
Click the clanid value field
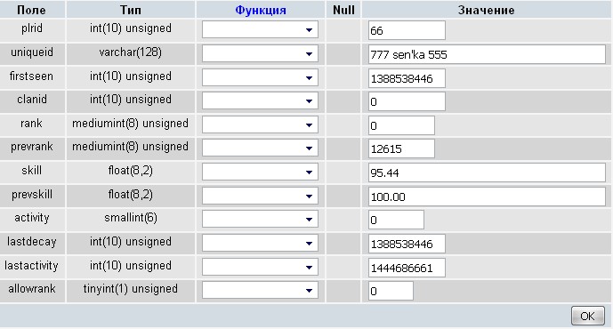(407, 101)
